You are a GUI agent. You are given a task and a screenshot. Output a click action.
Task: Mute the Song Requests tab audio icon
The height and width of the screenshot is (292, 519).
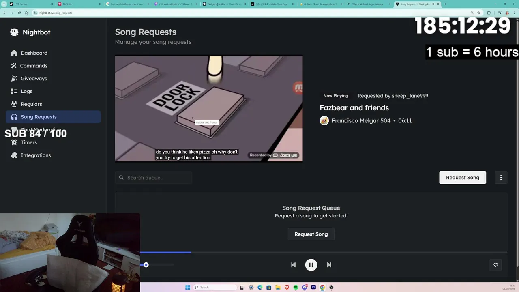(433, 4)
